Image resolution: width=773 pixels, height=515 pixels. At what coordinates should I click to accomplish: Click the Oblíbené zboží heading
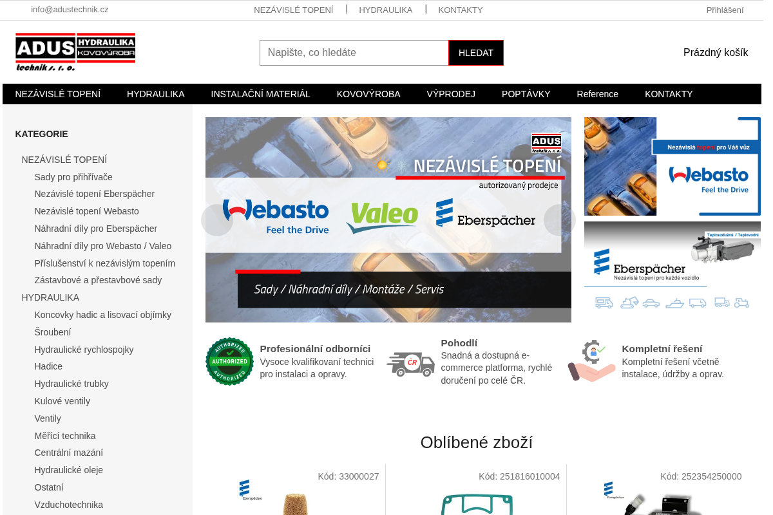[x=477, y=442]
